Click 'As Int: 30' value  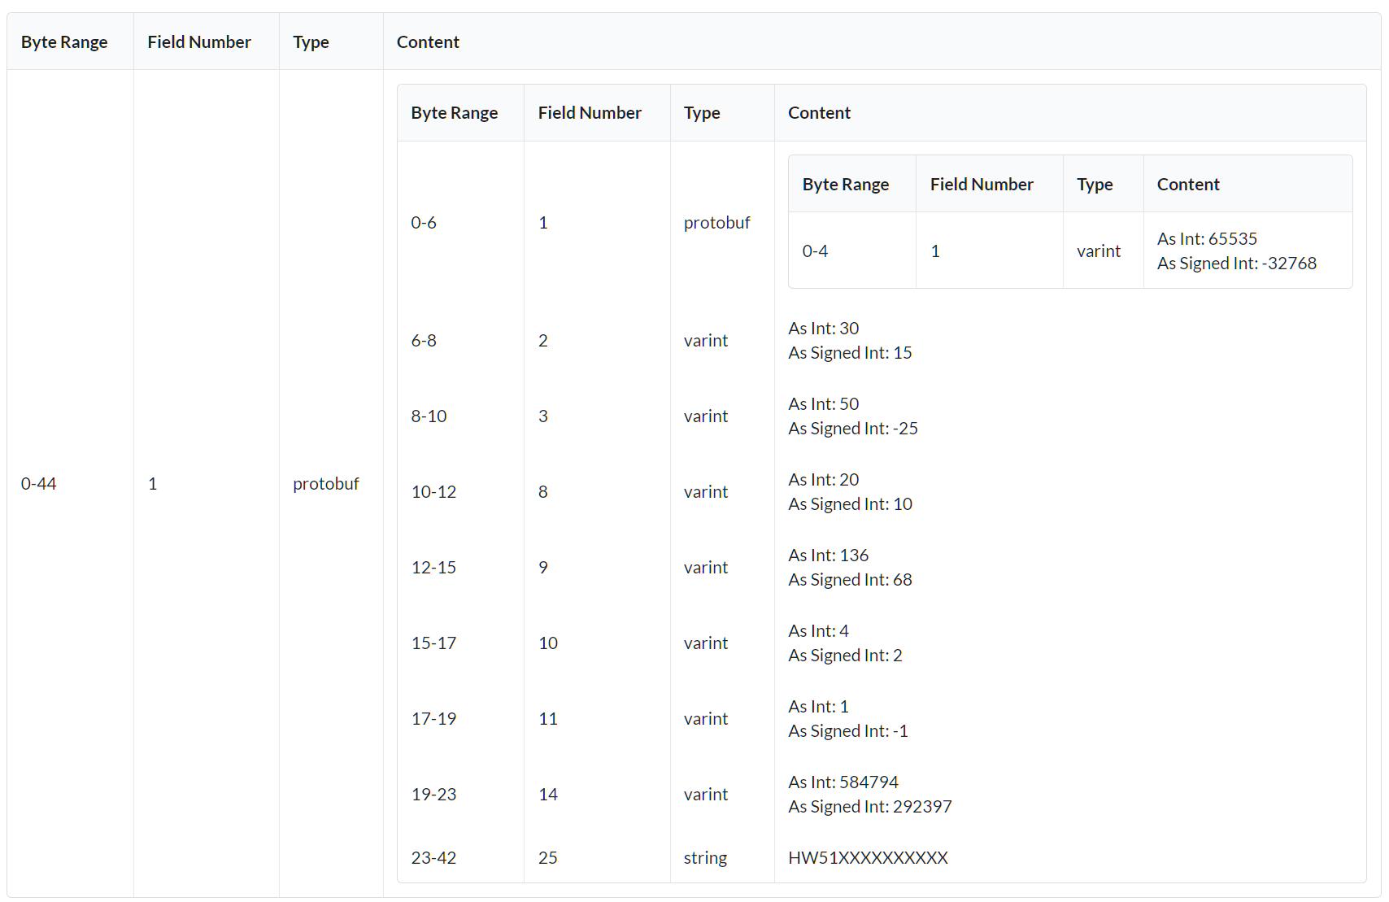(823, 328)
